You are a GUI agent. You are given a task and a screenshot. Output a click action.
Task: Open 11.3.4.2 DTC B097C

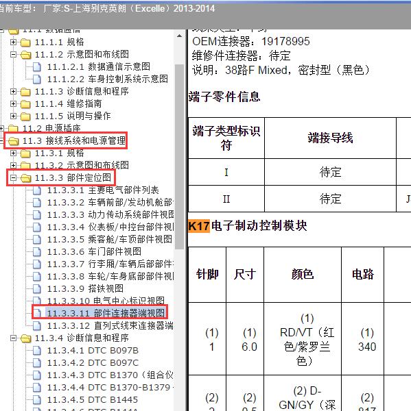(x=93, y=363)
